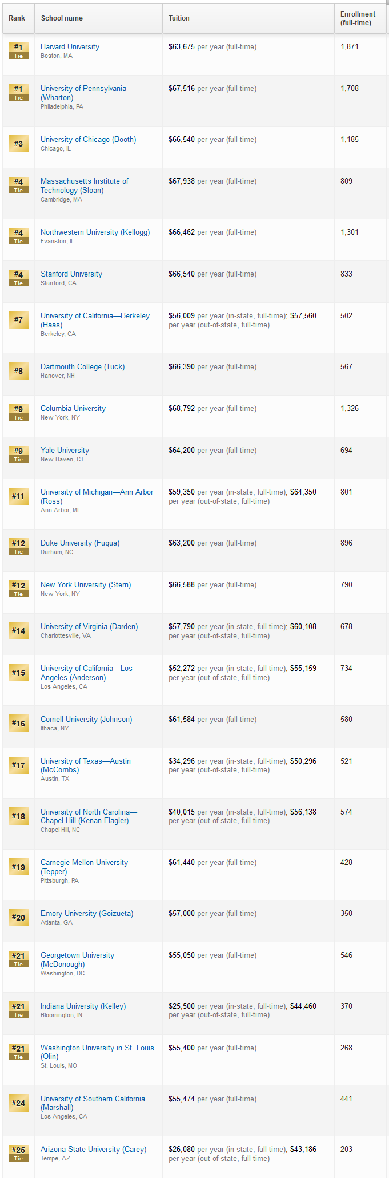Open the Harvard University link
This screenshot has width=389, height=1181.
pos(70,46)
